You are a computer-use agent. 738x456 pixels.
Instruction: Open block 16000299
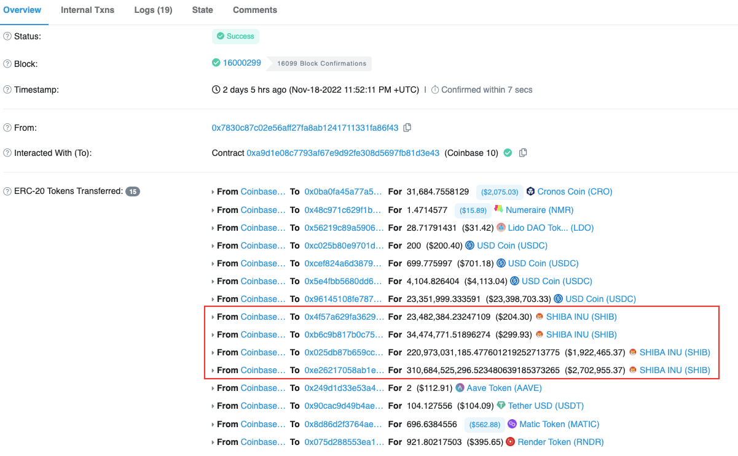click(242, 63)
